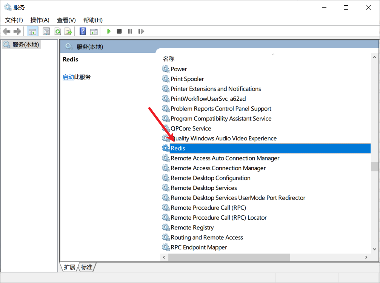
Task: Click the extended view panel icon
Action: [94, 31]
